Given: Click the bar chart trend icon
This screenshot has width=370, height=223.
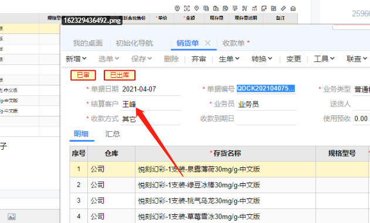Looking at the screenshot, I should tap(254, 8).
